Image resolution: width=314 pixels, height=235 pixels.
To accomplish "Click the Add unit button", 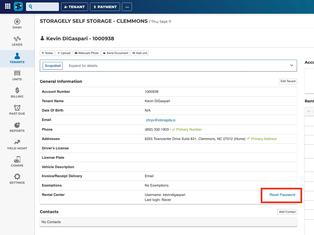I will coord(139,53).
